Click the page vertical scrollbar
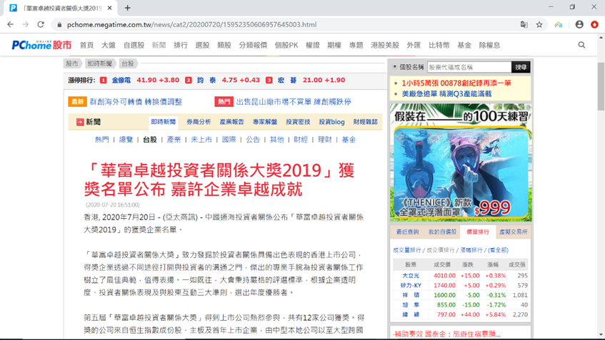The image size is (605, 340). tap(601, 86)
